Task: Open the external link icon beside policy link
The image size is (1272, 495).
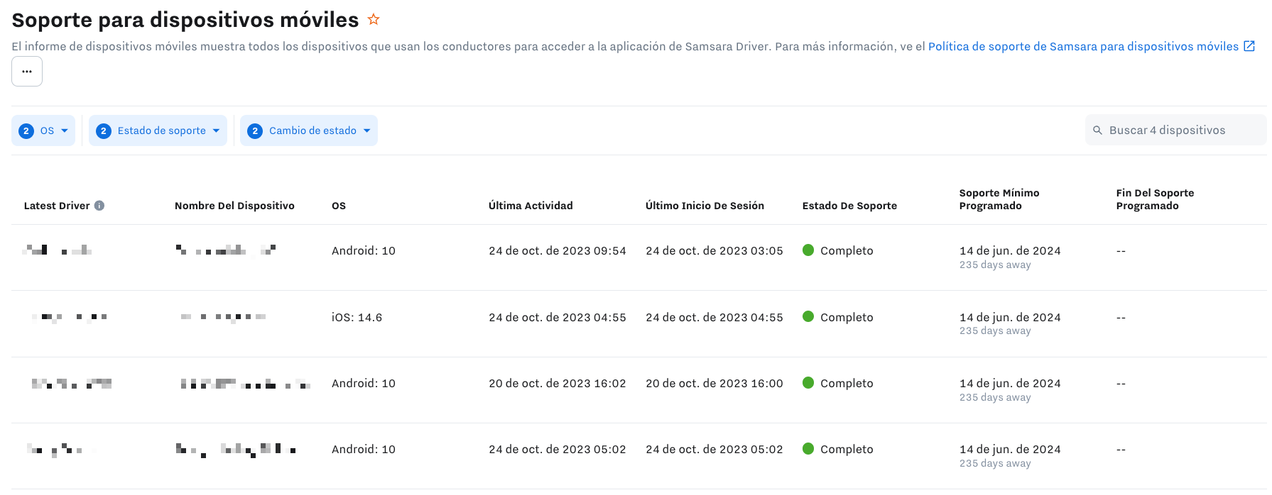Action: pos(1249,46)
